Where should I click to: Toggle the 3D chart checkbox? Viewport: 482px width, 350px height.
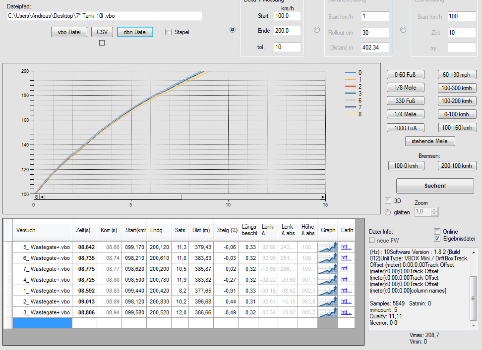point(388,201)
